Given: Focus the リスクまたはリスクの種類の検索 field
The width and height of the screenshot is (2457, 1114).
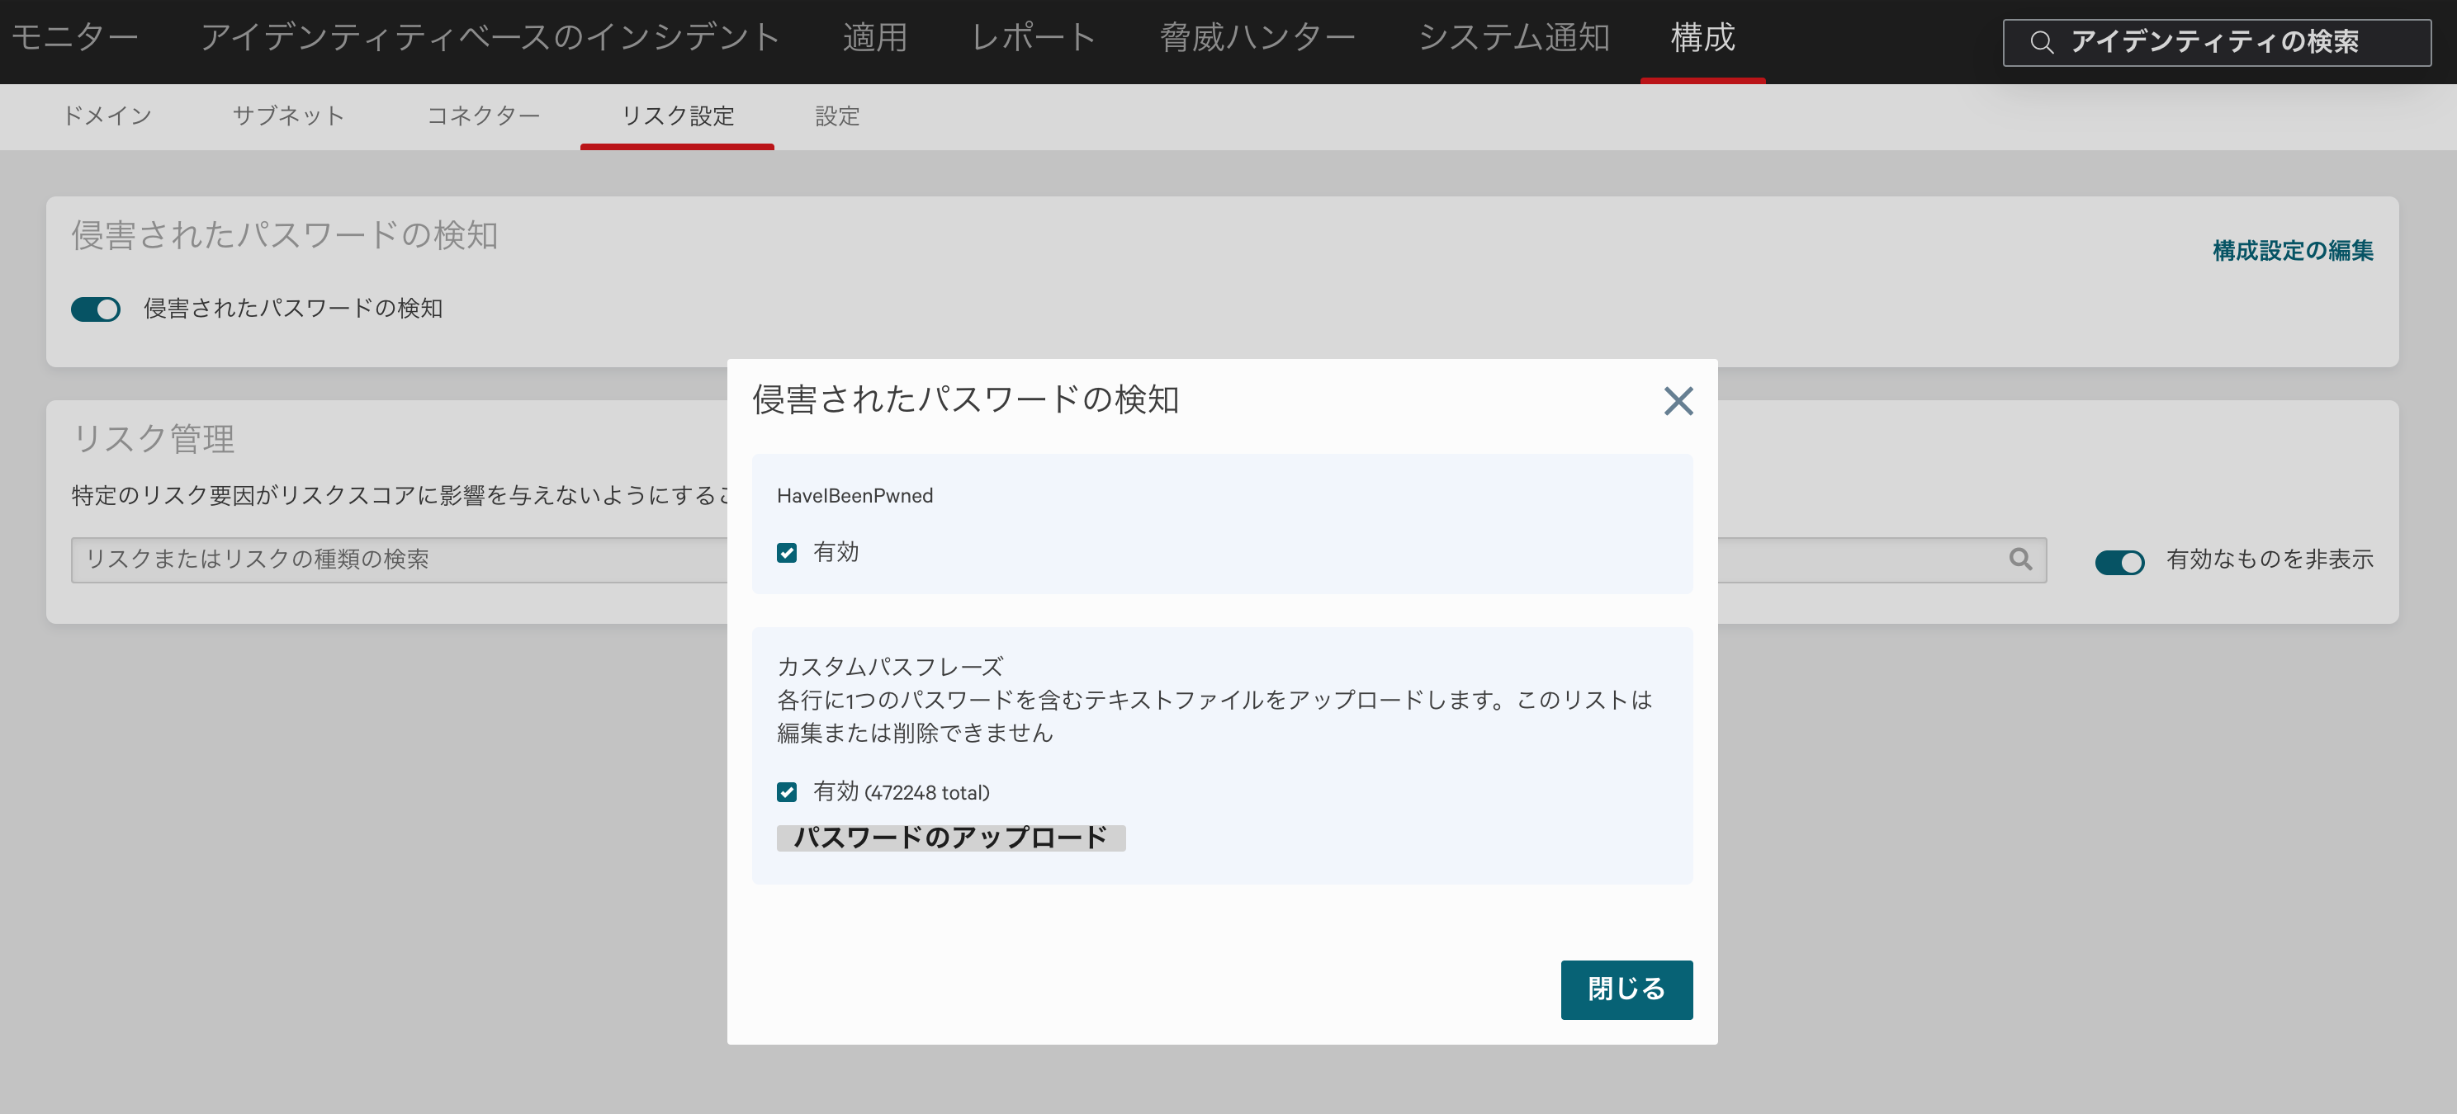Looking at the screenshot, I should point(1058,559).
